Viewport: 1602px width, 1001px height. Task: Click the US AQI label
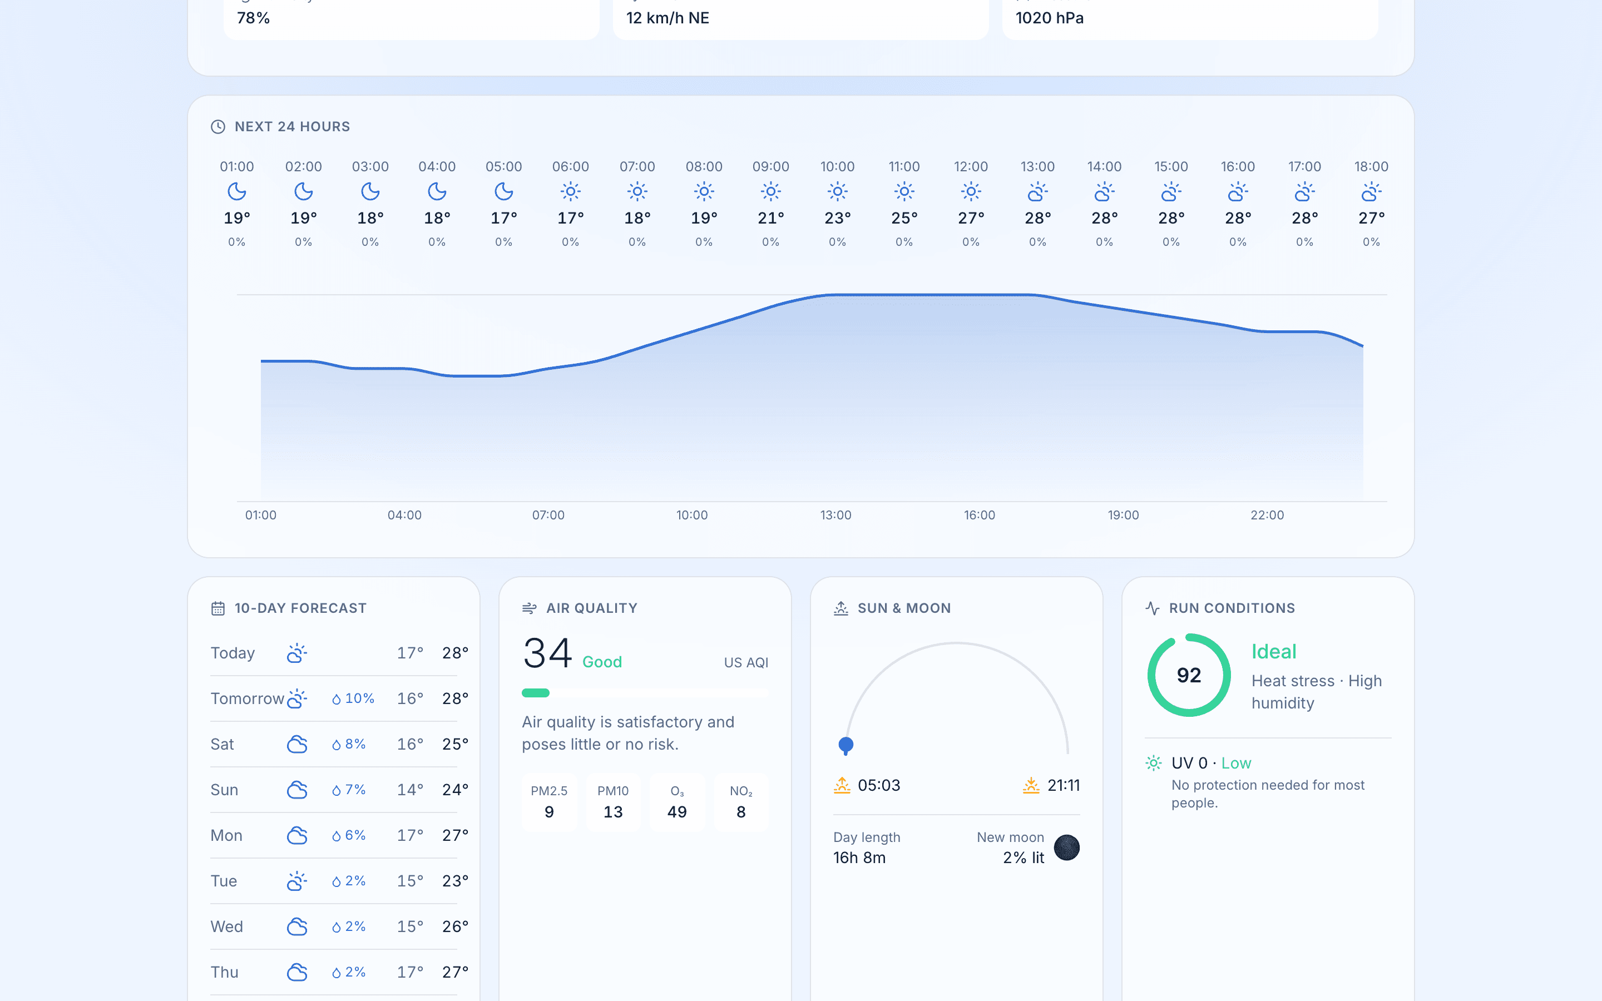746,663
